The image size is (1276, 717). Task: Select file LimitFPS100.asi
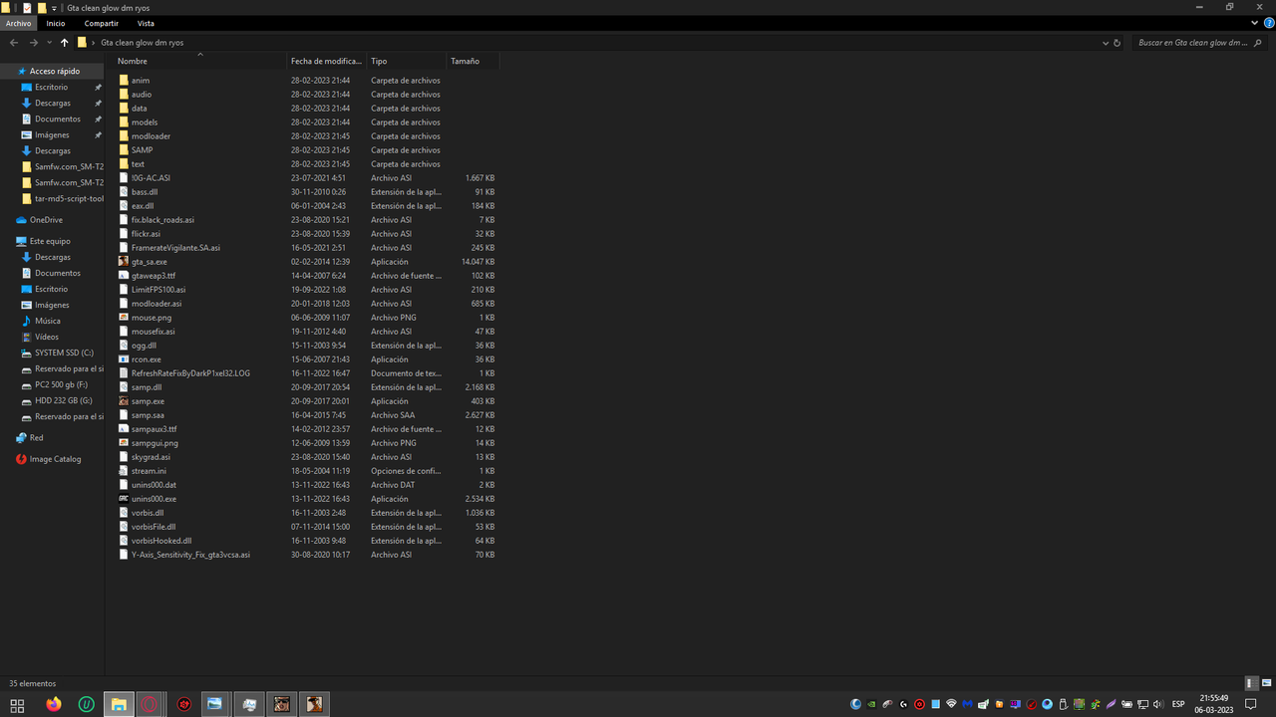pos(159,290)
